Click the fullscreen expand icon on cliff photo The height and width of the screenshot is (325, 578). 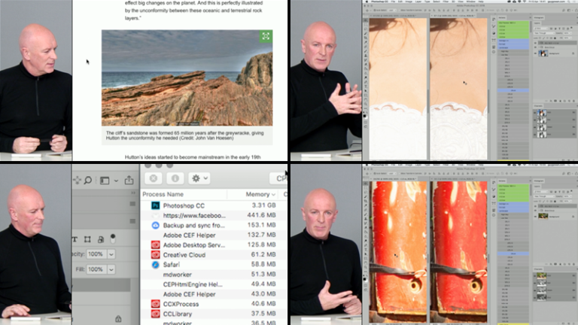266,36
